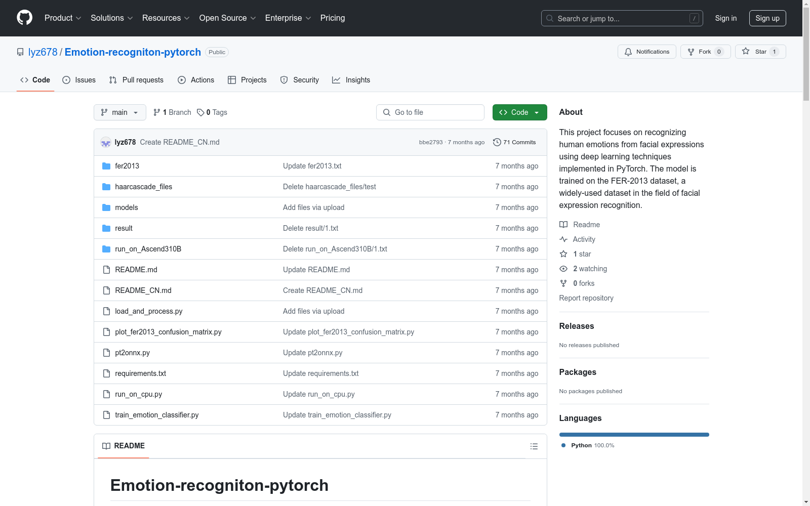Click the load_and_process.py file icon
Screen dimensions: 810x506
(106, 311)
